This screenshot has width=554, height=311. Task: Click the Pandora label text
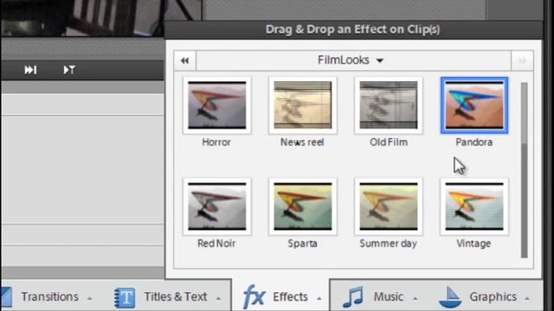pos(473,142)
